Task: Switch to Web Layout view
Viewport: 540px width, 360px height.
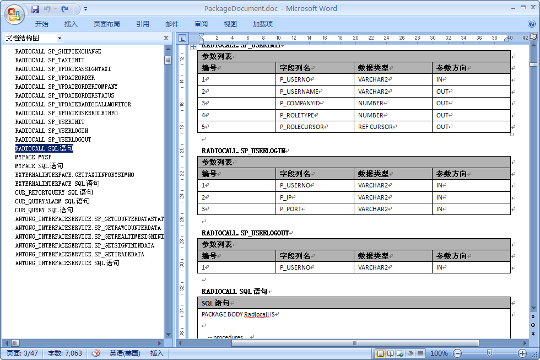Action: tap(400, 353)
